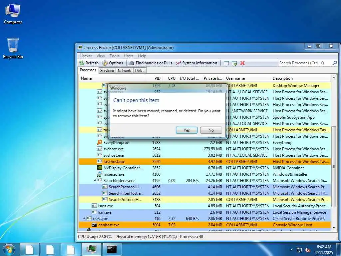The image size is (341, 256).
Task: Click the lsm.exe process icon
Action: tap(94, 212)
